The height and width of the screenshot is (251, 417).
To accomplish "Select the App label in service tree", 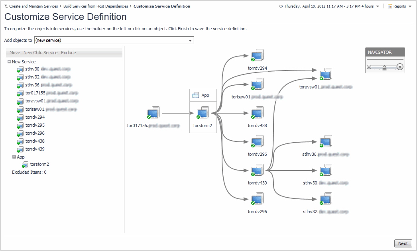I will tap(21, 157).
